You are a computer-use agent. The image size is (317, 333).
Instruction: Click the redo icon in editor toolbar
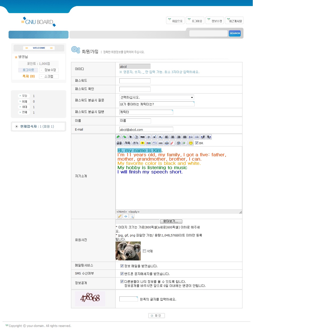pyautogui.click(x=124, y=137)
